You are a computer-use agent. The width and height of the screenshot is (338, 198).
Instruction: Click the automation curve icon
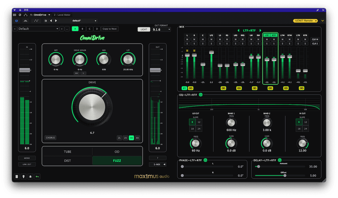click(x=36, y=21)
